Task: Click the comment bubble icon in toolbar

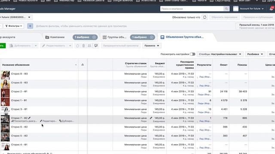Action: (96, 46)
